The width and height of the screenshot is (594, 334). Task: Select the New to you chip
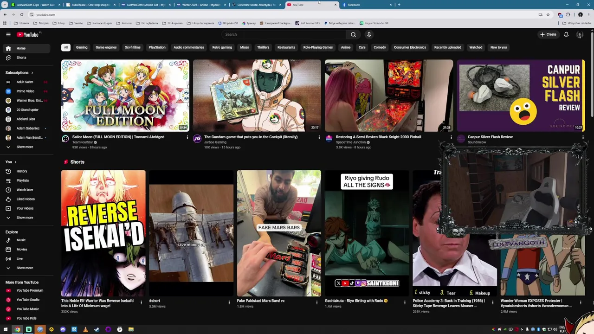click(498, 47)
